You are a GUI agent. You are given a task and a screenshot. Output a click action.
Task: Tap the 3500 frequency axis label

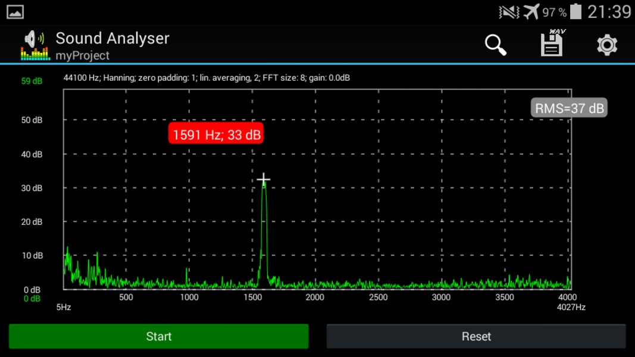[x=505, y=297]
